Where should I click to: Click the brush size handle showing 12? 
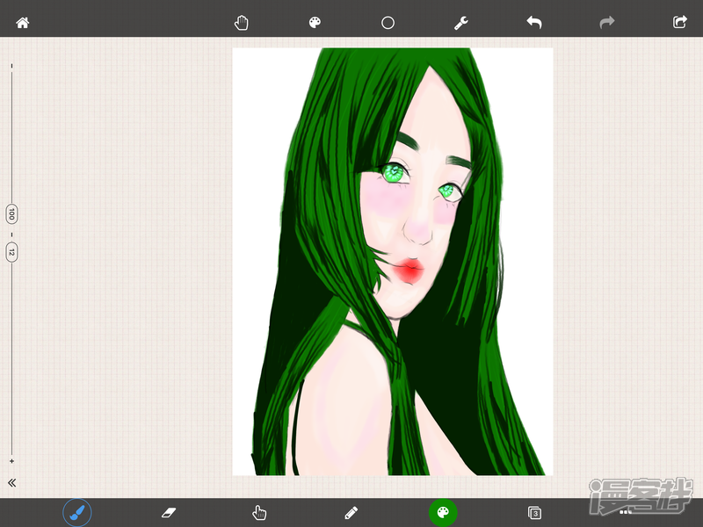pyautogui.click(x=11, y=252)
